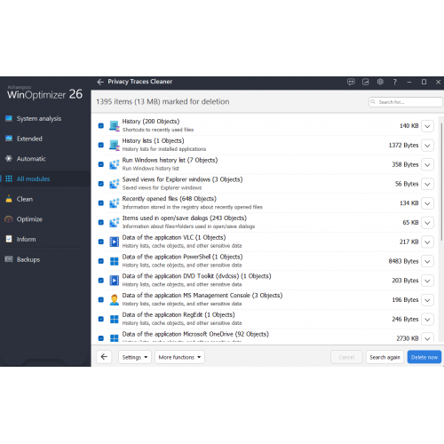Open the Settings dropdown button
This screenshot has height=444, width=444.
(x=135, y=357)
